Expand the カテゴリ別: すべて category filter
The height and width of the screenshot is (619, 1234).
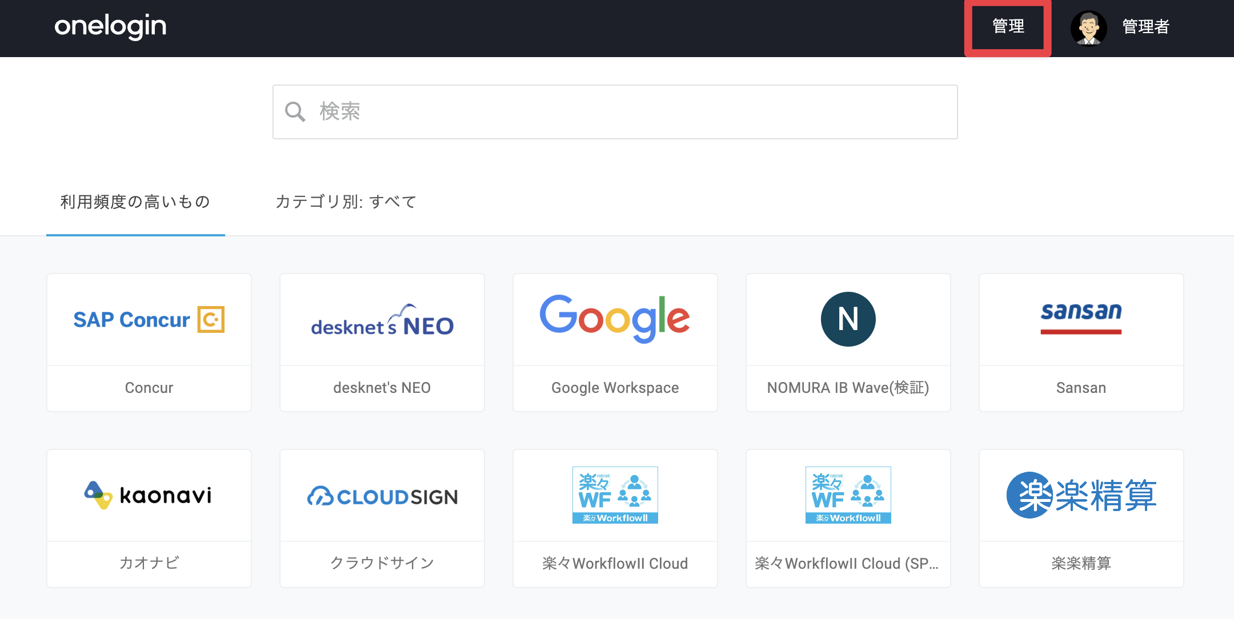346,202
